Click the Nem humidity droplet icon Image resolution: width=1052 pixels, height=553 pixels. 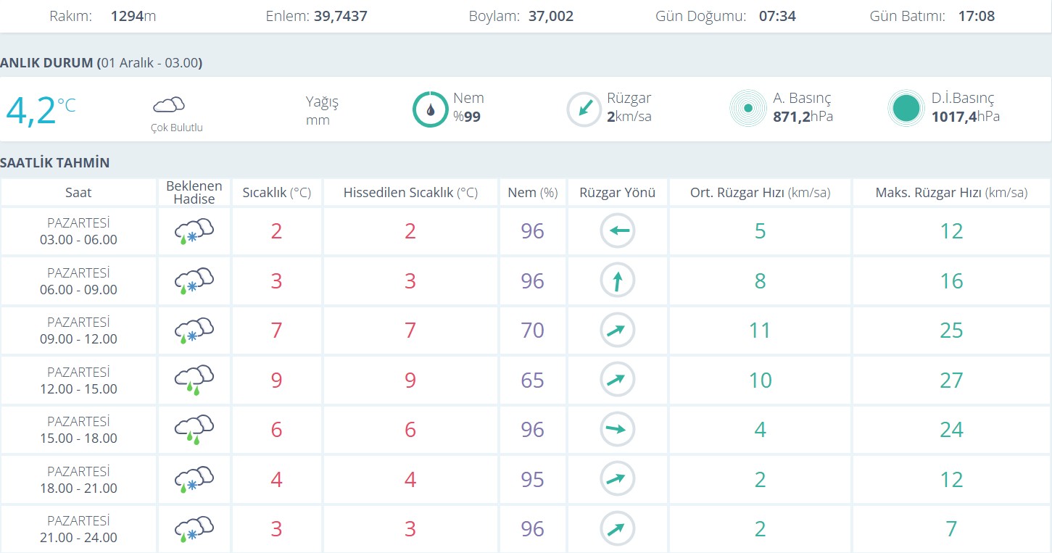tap(431, 109)
